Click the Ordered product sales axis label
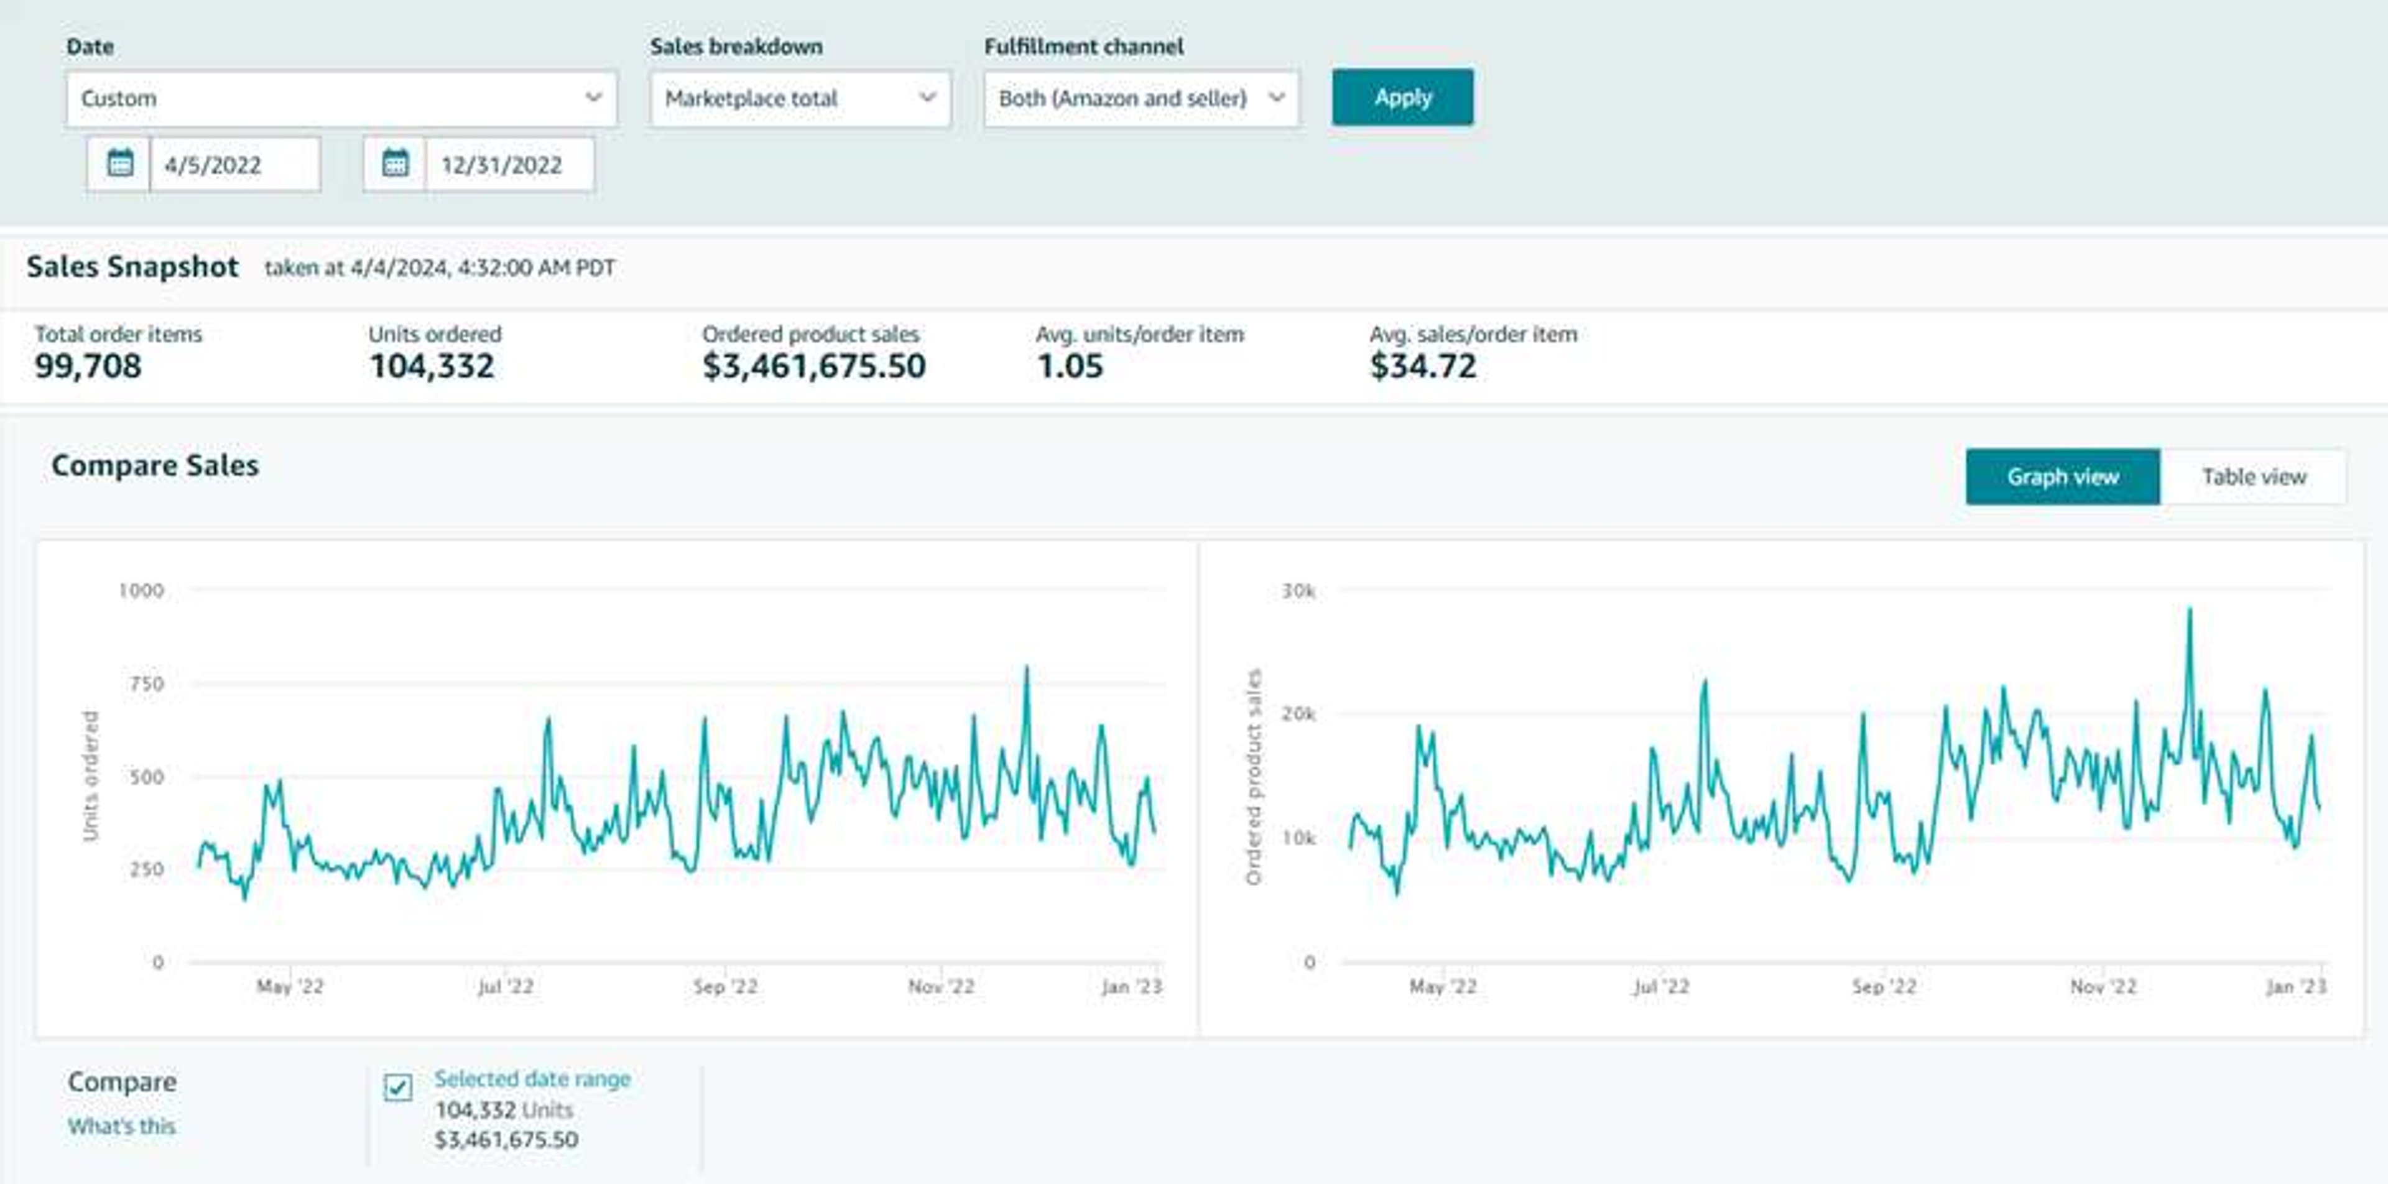The width and height of the screenshot is (2388, 1184). pos(1253,776)
